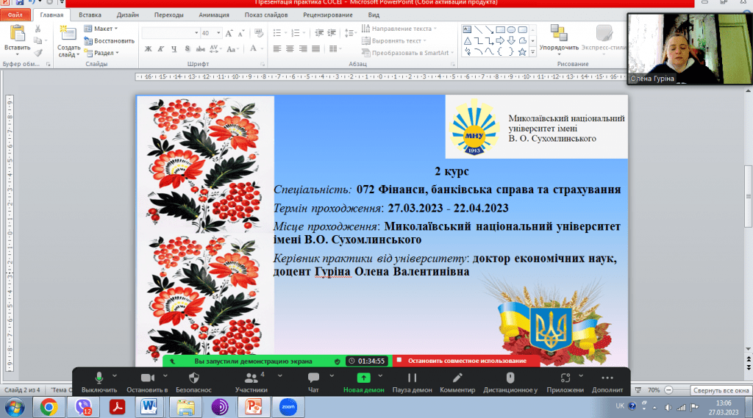Toggle bold (Ж) text formatting

[x=148, y=49]
